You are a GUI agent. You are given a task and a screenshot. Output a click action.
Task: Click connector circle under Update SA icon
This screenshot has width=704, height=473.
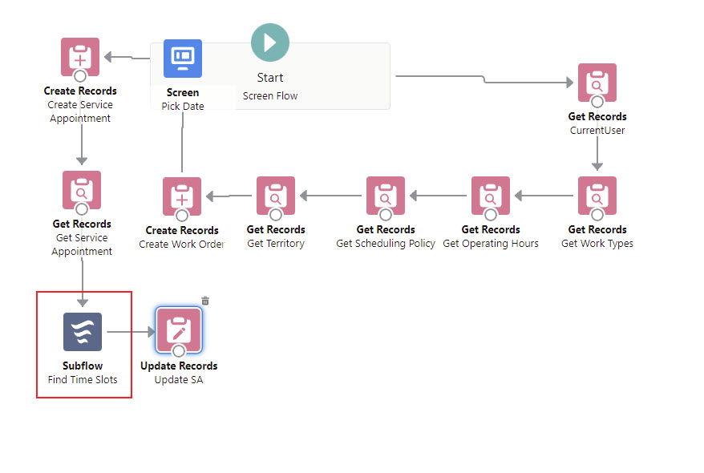coord(179,350)
